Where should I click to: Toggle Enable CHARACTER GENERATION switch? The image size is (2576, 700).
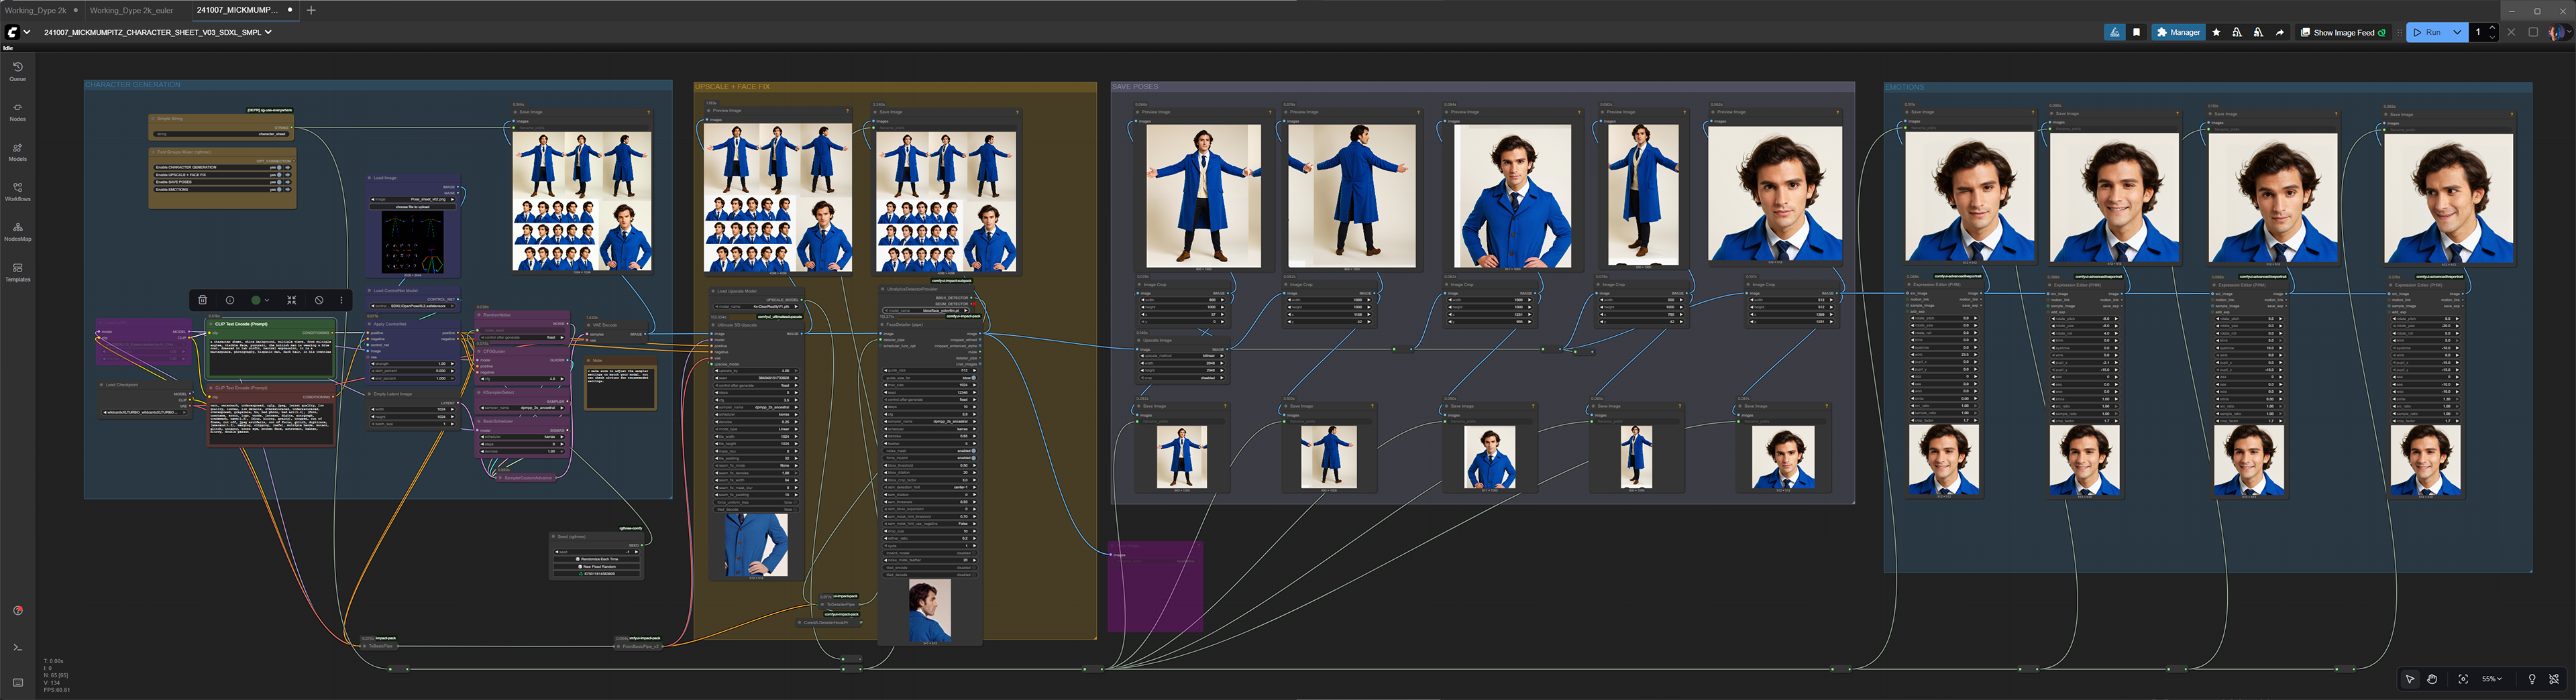tap(280, 167)
